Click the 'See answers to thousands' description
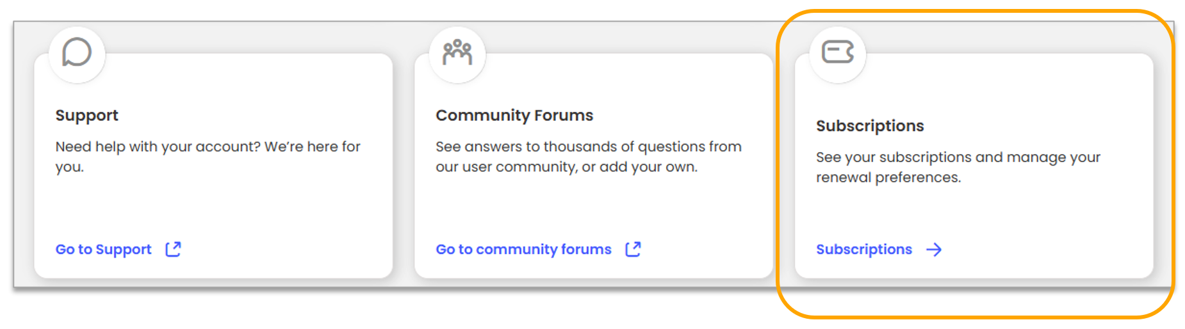 click(x=588, y=147)
